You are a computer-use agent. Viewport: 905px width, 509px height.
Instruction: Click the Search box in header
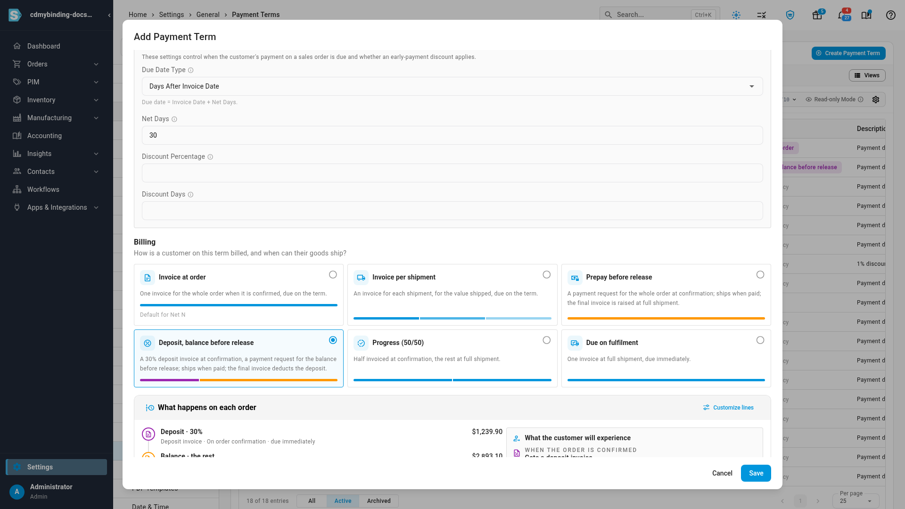659,15
